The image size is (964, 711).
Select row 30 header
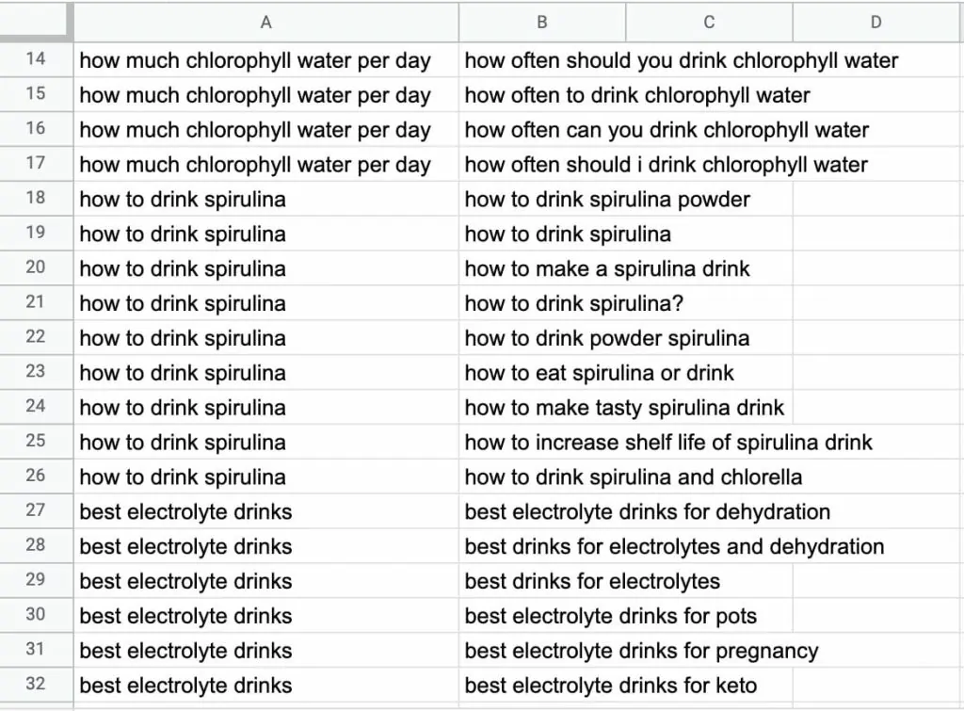(x=36, y=614)
